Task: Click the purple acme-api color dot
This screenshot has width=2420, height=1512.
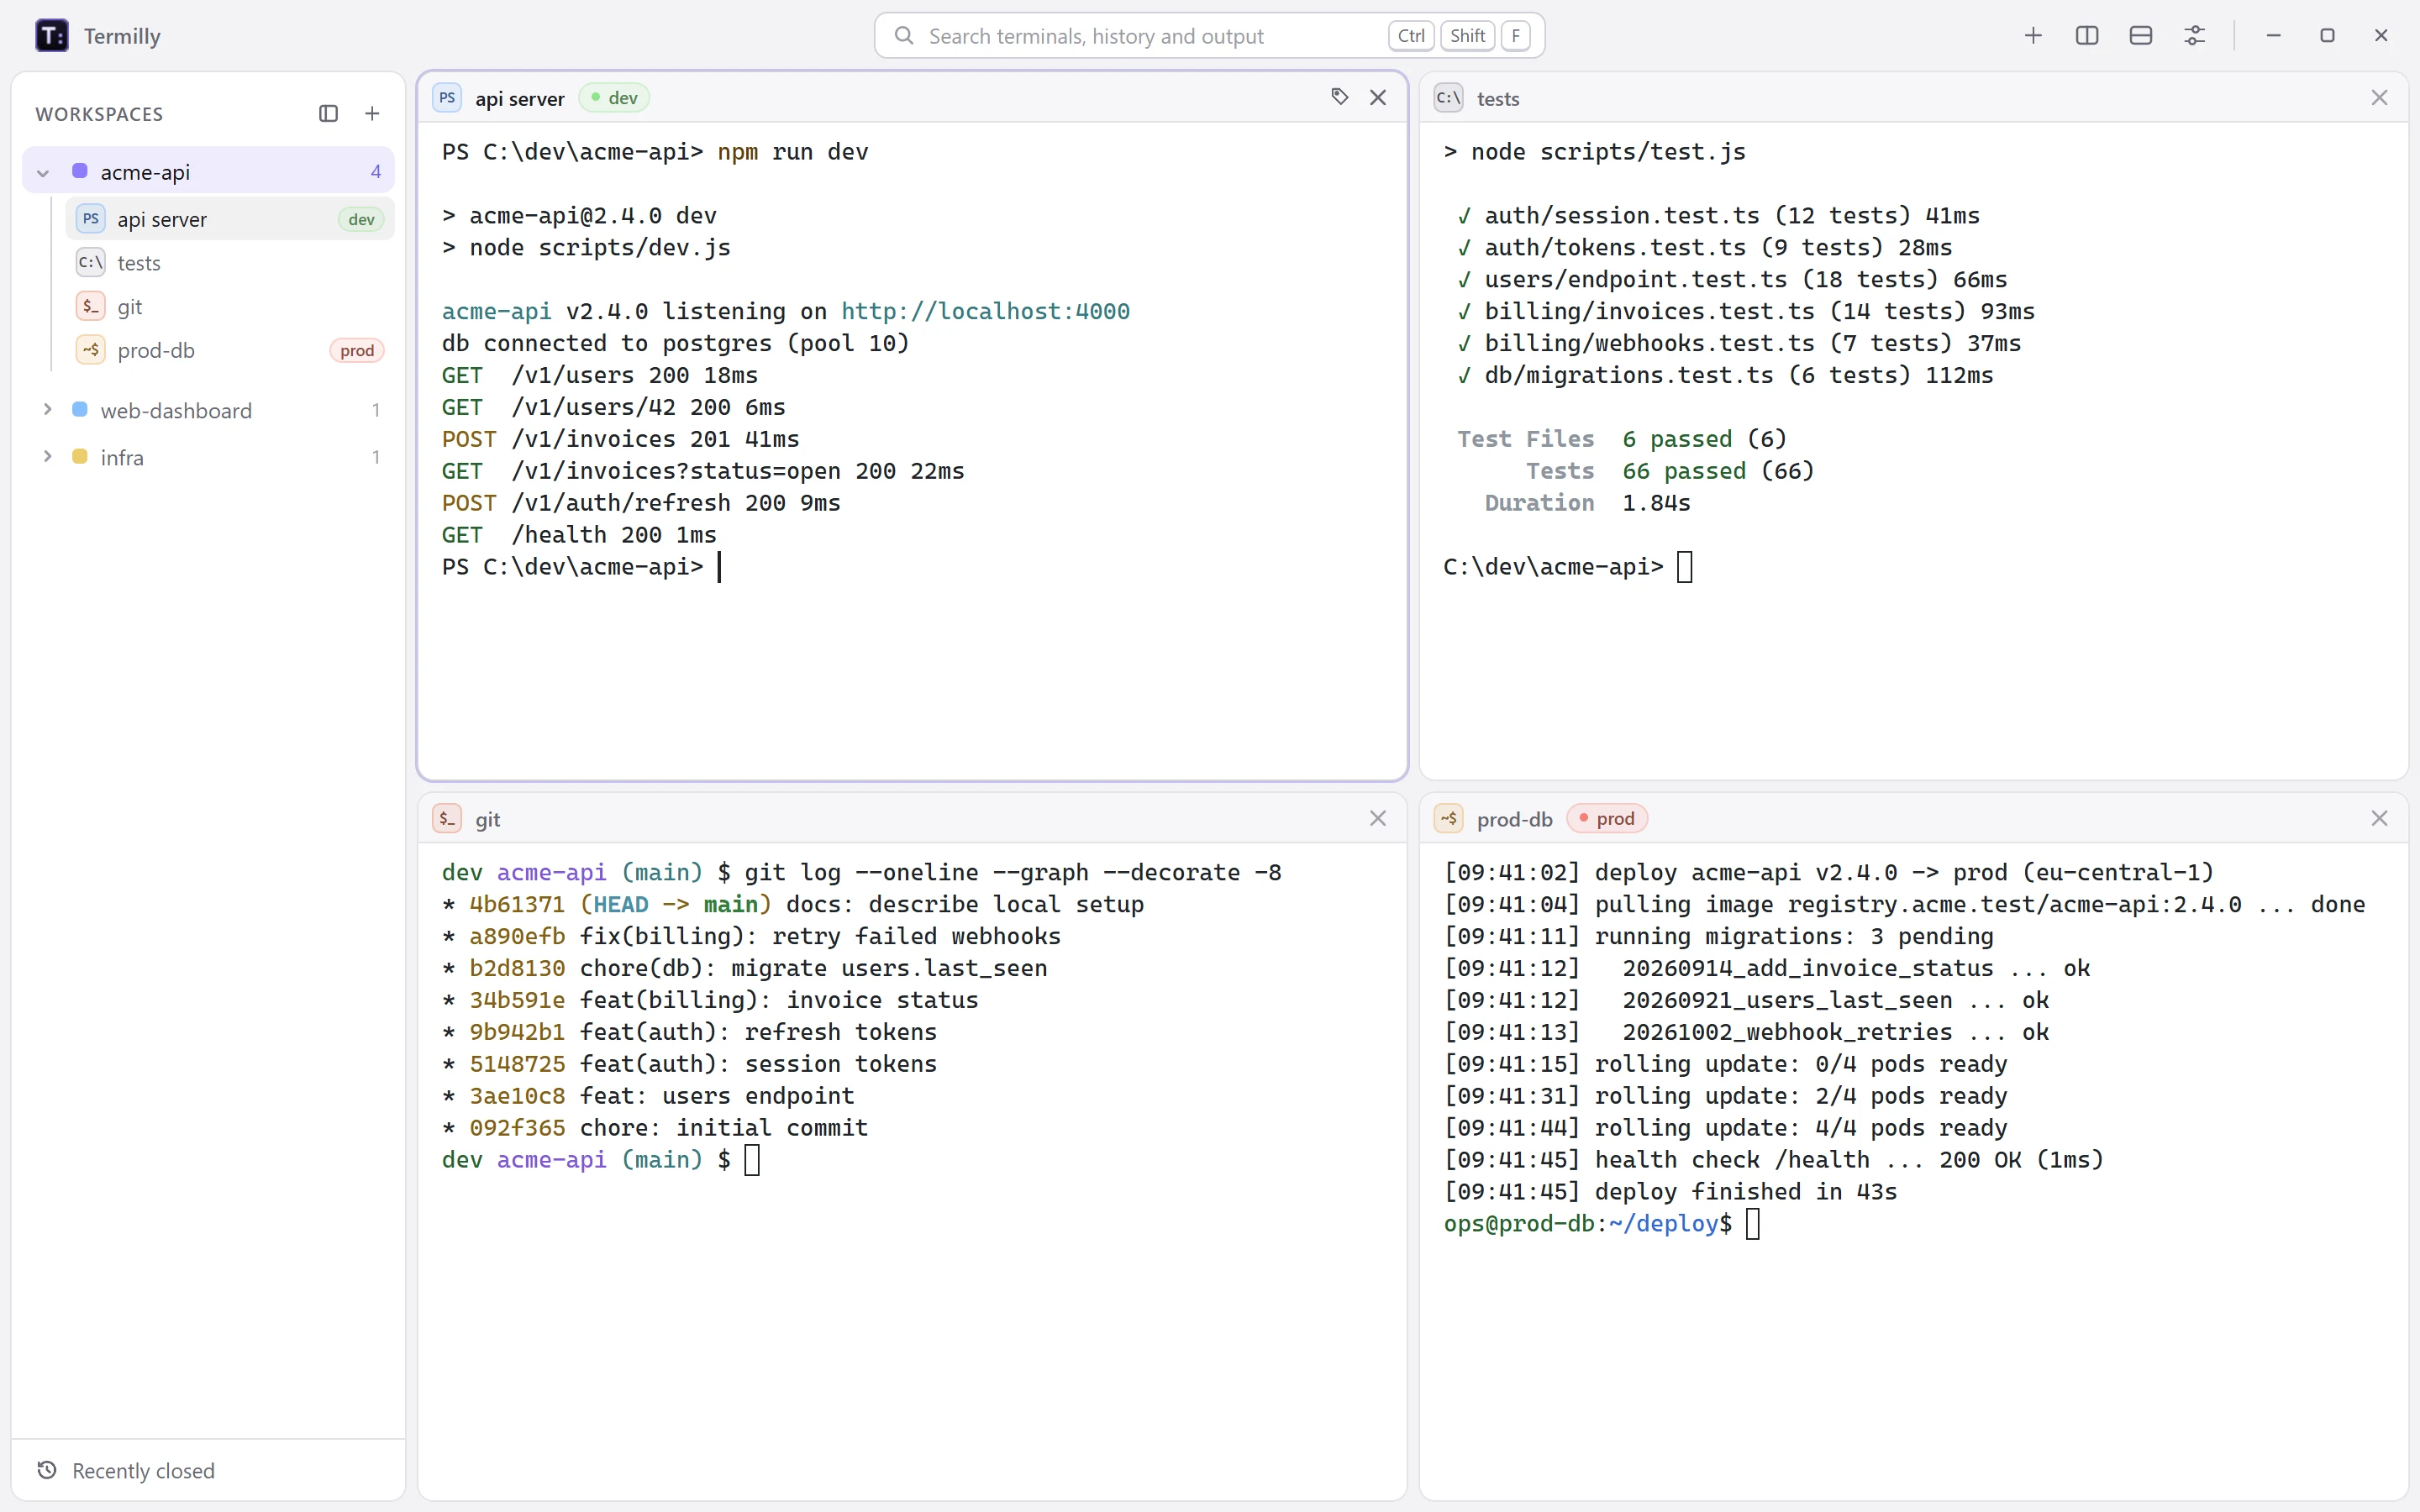Action: pyautogui.click(x=80, y=171)
